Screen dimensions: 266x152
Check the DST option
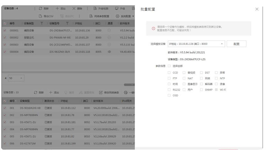(x=201, y=73)
